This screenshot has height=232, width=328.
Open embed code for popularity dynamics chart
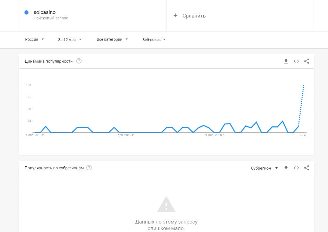(296, 61)
